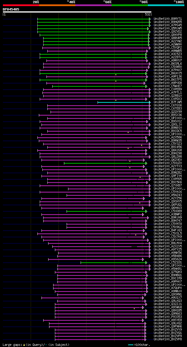Click the cyan alignment bar for B7FJW5

[124, 102]
